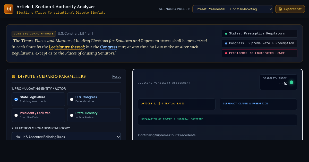Open the Supremacy Clause & Preemption card

pyautogui.click(x=258, y=104)
